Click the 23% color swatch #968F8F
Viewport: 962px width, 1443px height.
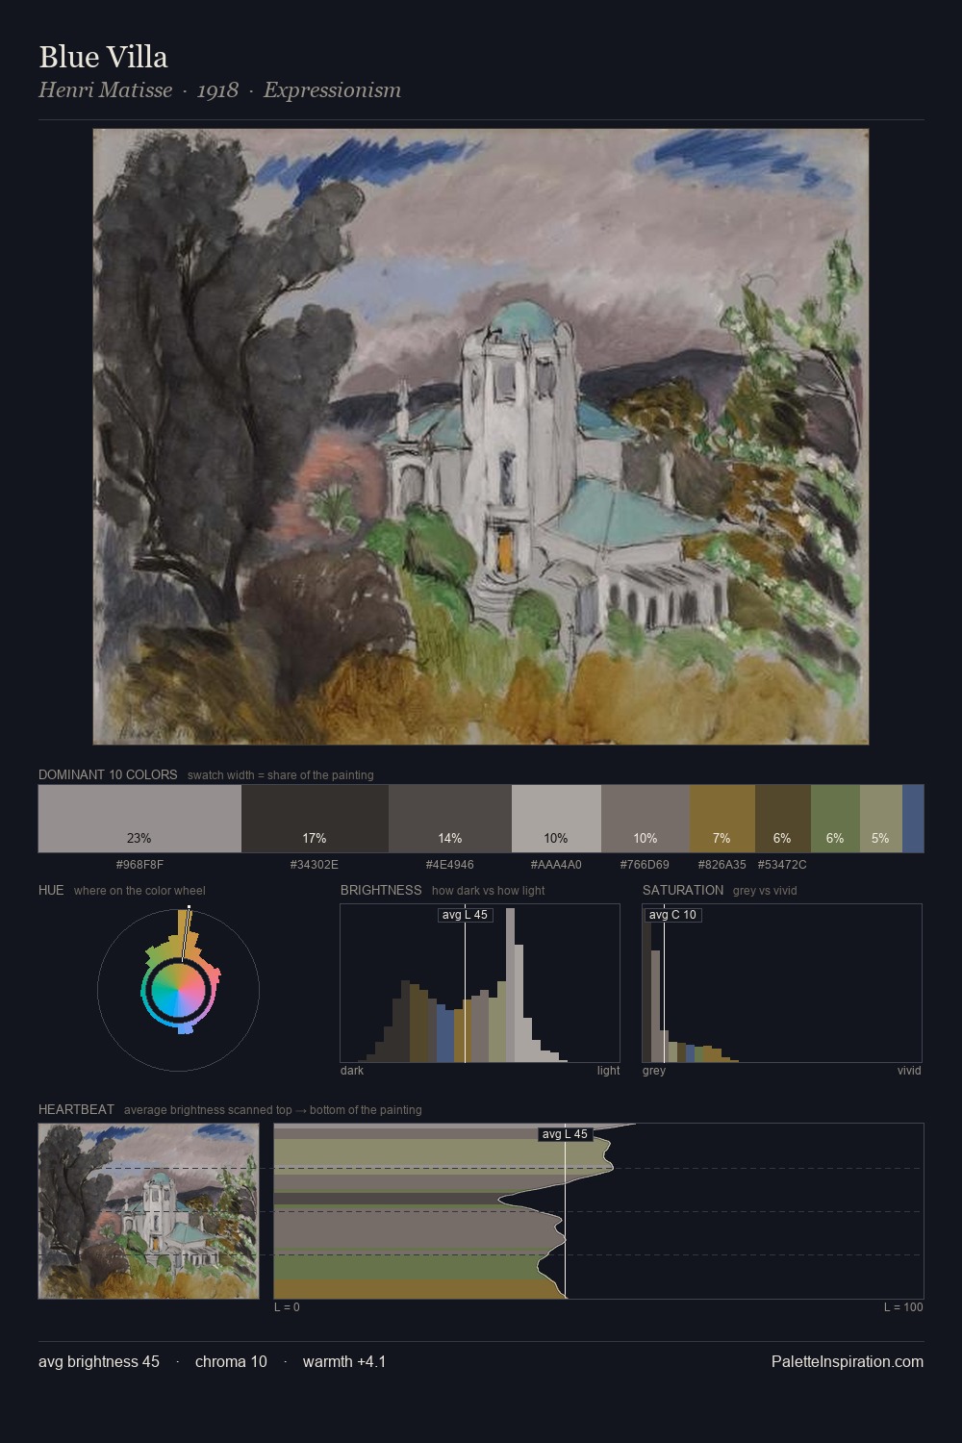[x=139, y=819]
